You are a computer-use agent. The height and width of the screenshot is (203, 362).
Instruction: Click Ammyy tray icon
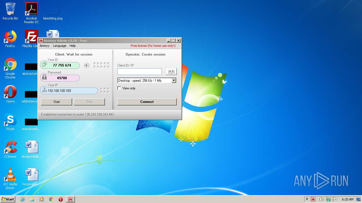313,199
